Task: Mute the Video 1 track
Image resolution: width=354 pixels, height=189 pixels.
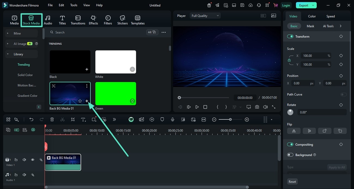Action: [24, 160]
